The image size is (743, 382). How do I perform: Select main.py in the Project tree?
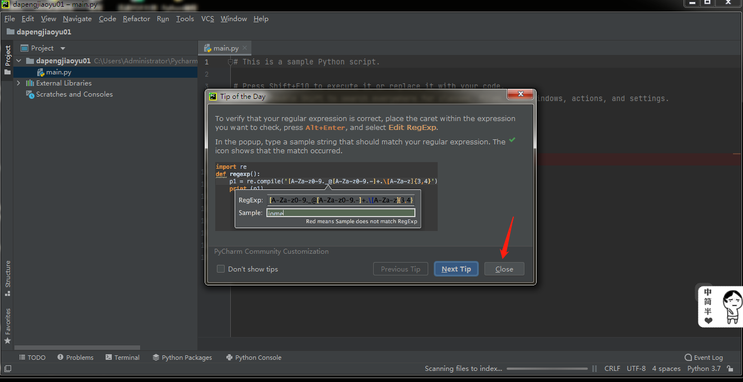click(x=106, y=72)
